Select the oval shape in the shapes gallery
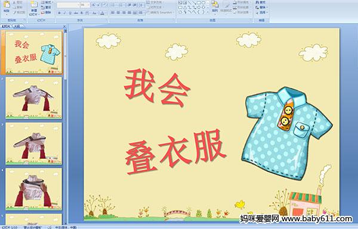The image size is (358, 229). 203,2
